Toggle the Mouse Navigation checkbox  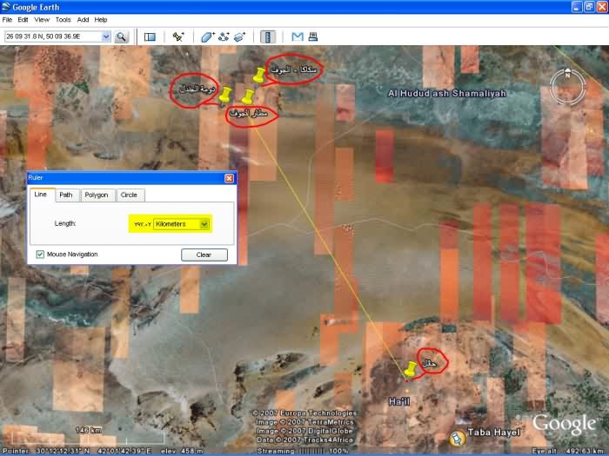[40, 254]
